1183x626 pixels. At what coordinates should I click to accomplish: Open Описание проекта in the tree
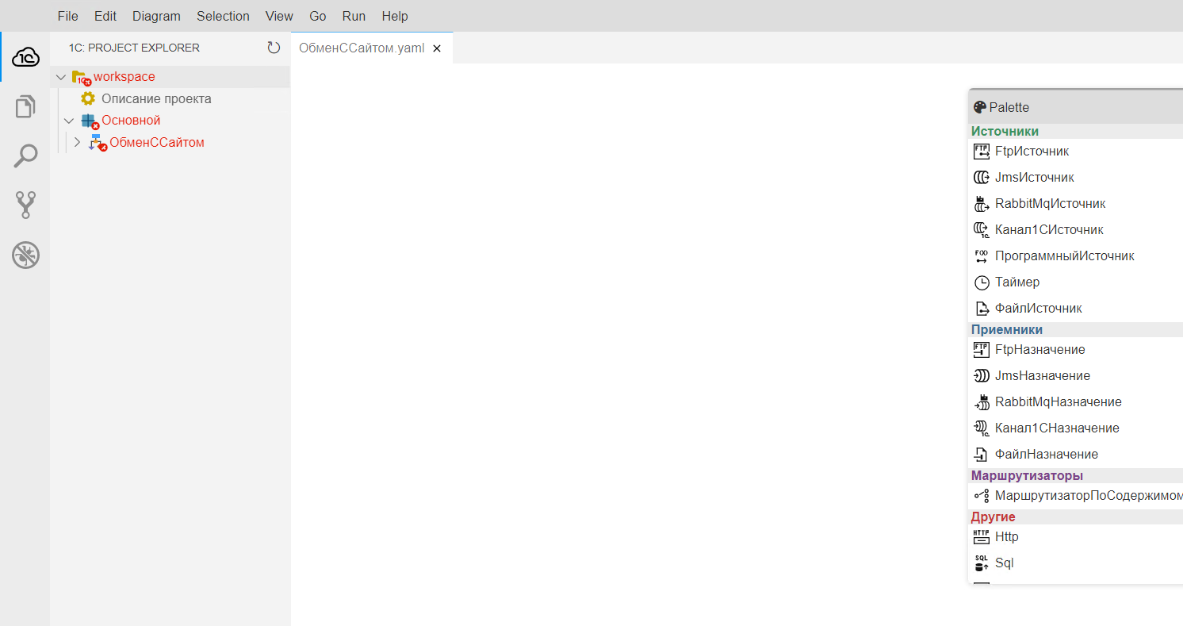click(x=156, y=99)
